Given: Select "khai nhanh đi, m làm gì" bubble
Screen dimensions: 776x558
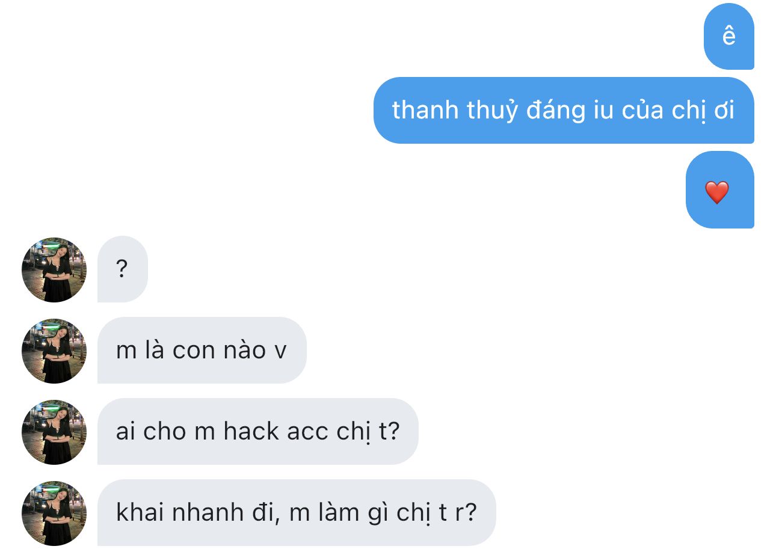Looking at the screenshot, I should [x=297, y=512].
